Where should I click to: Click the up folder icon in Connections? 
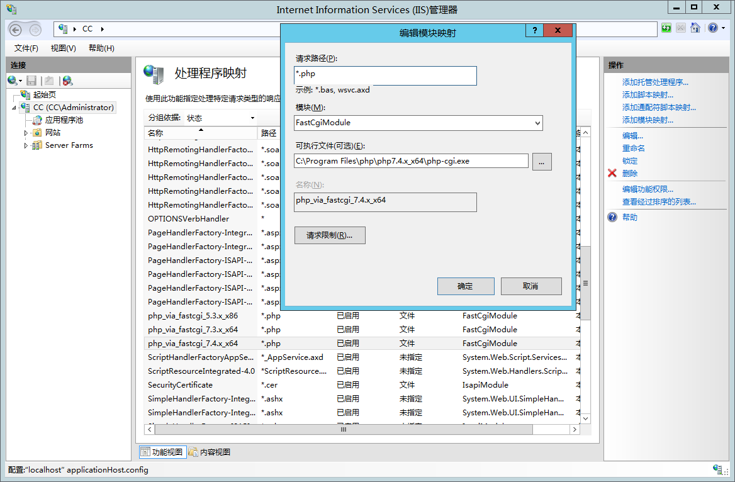pos(49,81)
